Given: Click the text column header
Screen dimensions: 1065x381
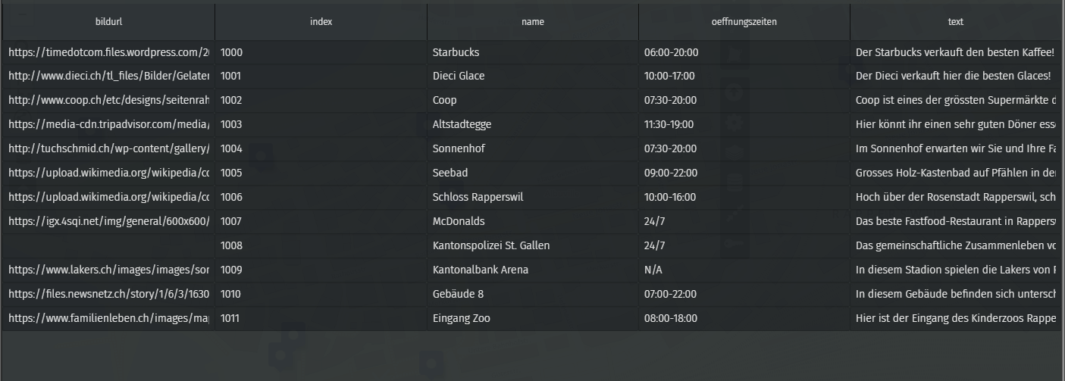Looking at the screenshot, I should (x=955, y=22).
